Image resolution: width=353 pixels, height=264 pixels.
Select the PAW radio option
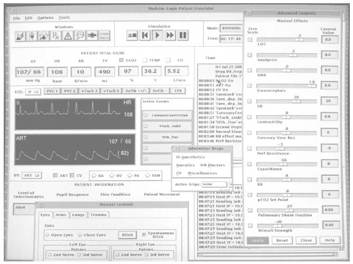pyautogui.click(x=147, y=175)
